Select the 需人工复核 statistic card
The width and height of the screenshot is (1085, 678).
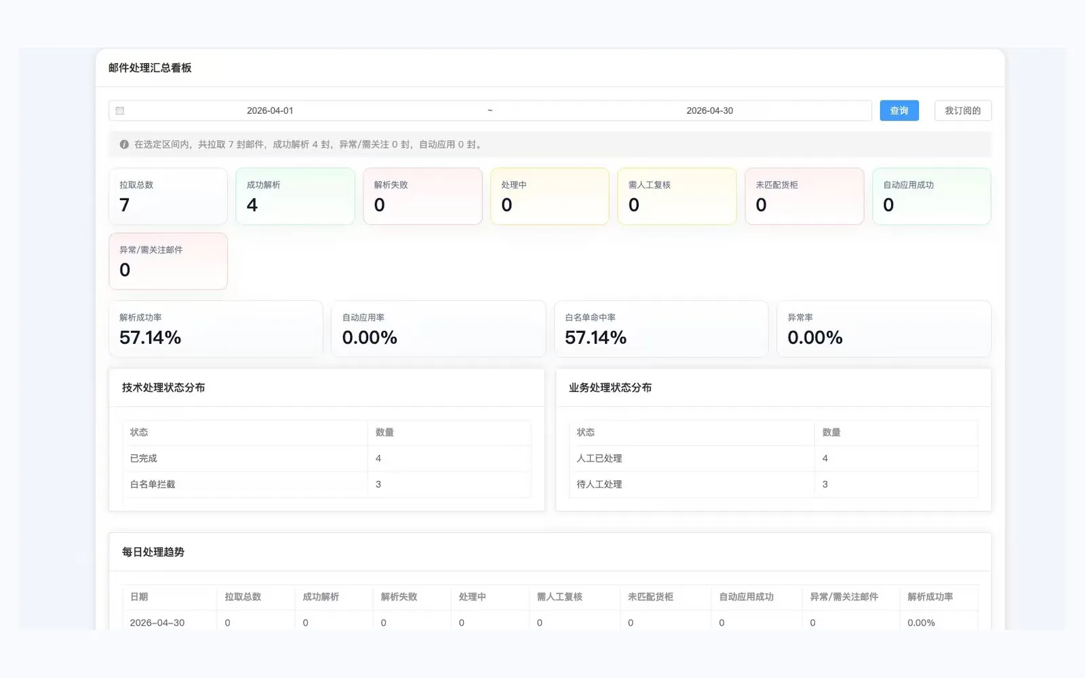pos(677,196)
